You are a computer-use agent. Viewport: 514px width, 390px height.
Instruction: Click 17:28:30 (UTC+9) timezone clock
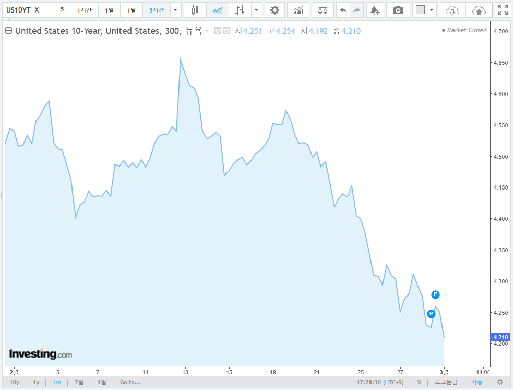coord(380,382)
